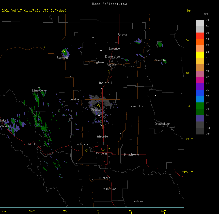This screenshot has width=219, height=214.
Task: Click the Vulcan label
Action: point(138,201)
